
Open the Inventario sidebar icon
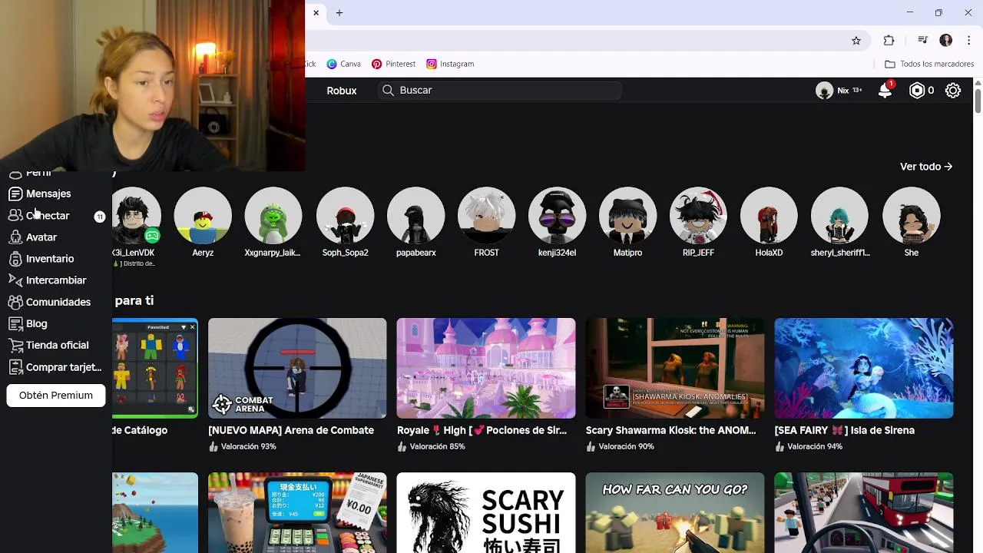[x=15, y=259]
